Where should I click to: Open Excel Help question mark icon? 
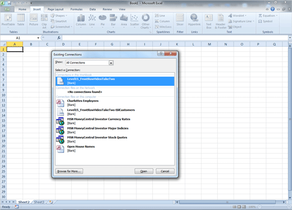click(272, 9)
